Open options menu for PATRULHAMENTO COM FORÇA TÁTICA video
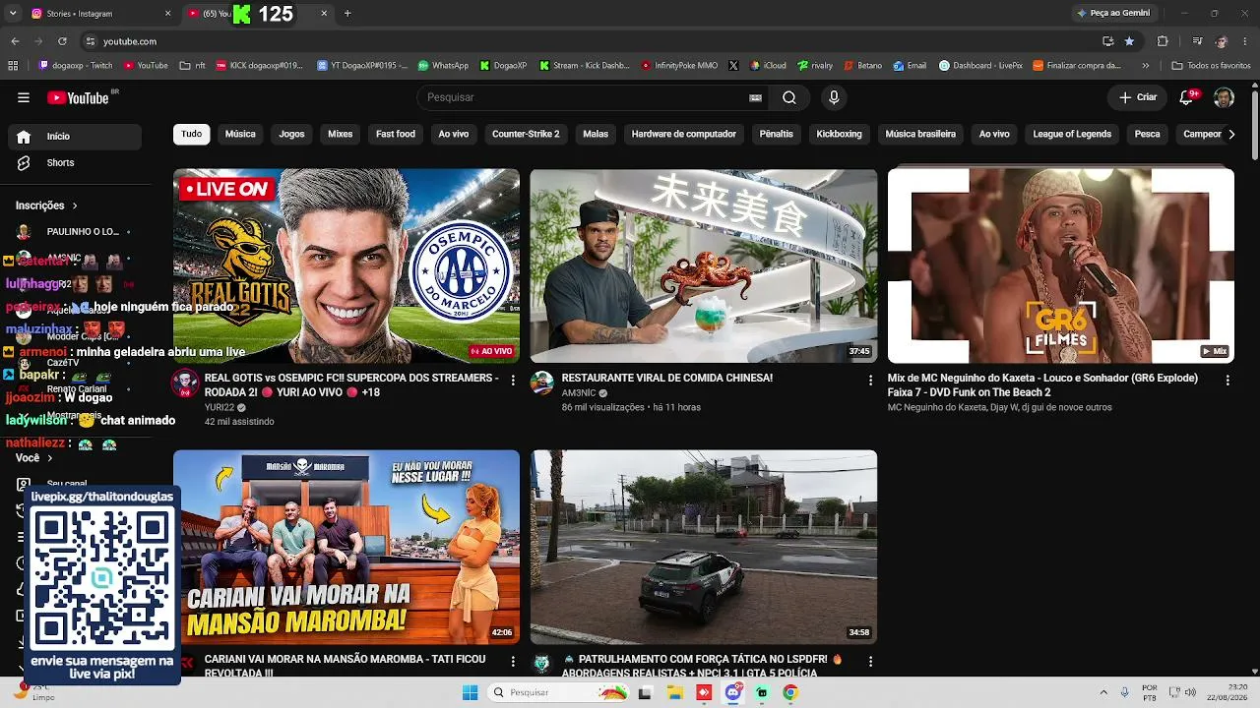The image size is (1260, 708). (x=870, y=661)
